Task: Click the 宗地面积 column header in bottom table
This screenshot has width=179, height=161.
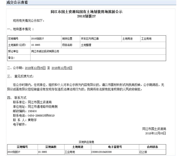Action: pos(51,147)
